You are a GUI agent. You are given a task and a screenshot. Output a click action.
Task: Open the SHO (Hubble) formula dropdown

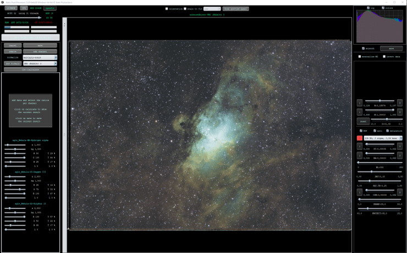pos(40,63)
